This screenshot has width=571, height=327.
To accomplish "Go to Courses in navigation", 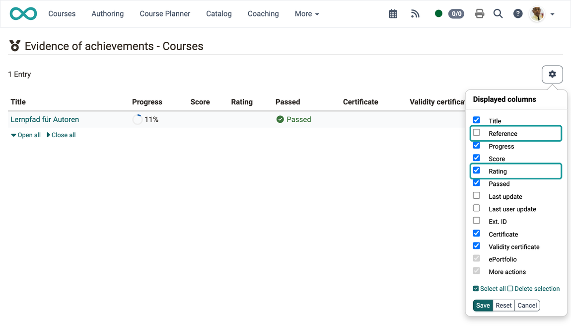I will (62, 14).
